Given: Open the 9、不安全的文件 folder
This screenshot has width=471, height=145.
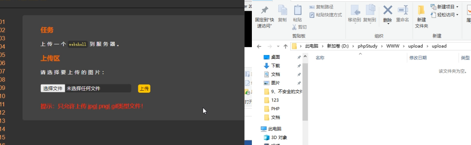Looking at the screenshot, I should pyautogui.click(x=283, y=91).
